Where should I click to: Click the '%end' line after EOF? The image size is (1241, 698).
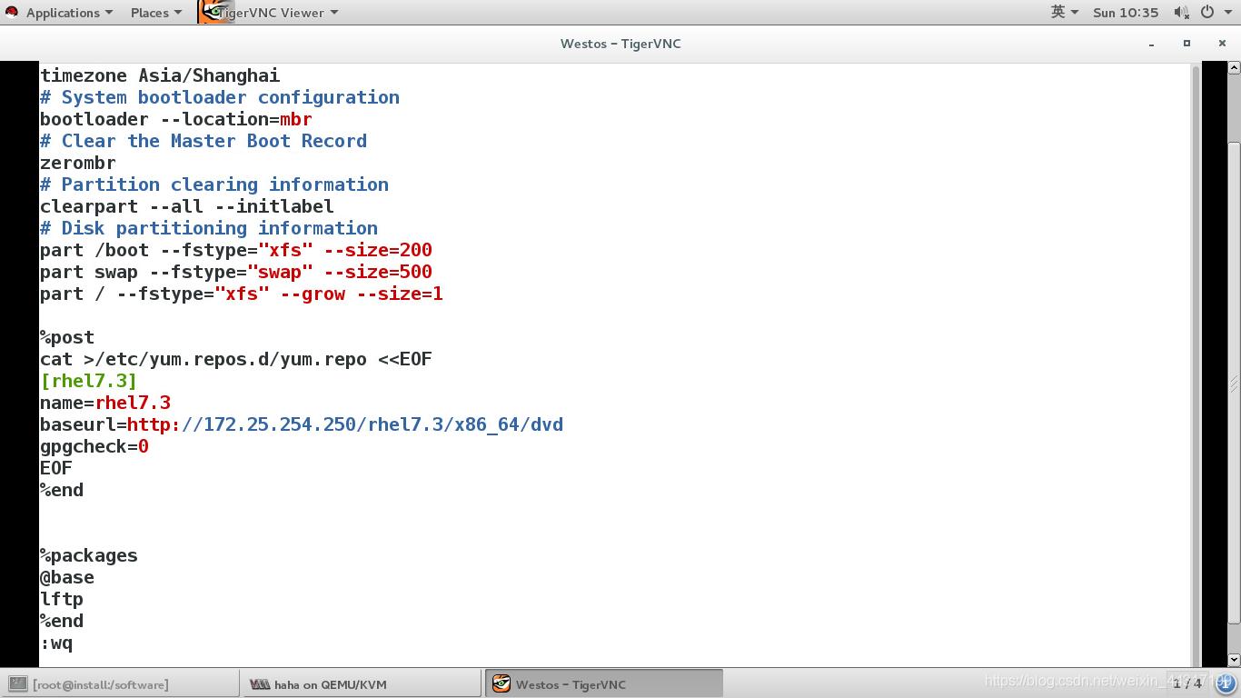coord(62,490)
